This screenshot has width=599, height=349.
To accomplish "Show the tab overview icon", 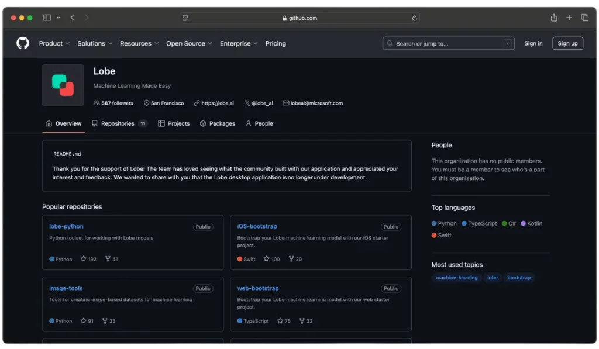I will coord(584,18).
